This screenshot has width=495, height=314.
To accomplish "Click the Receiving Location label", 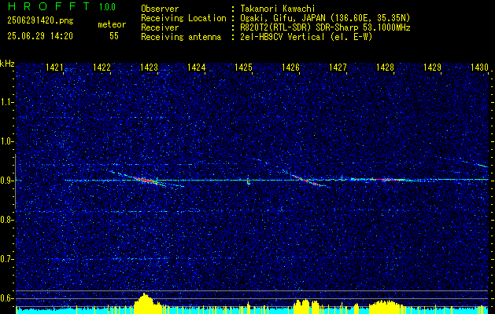I will tap(183, 18).
